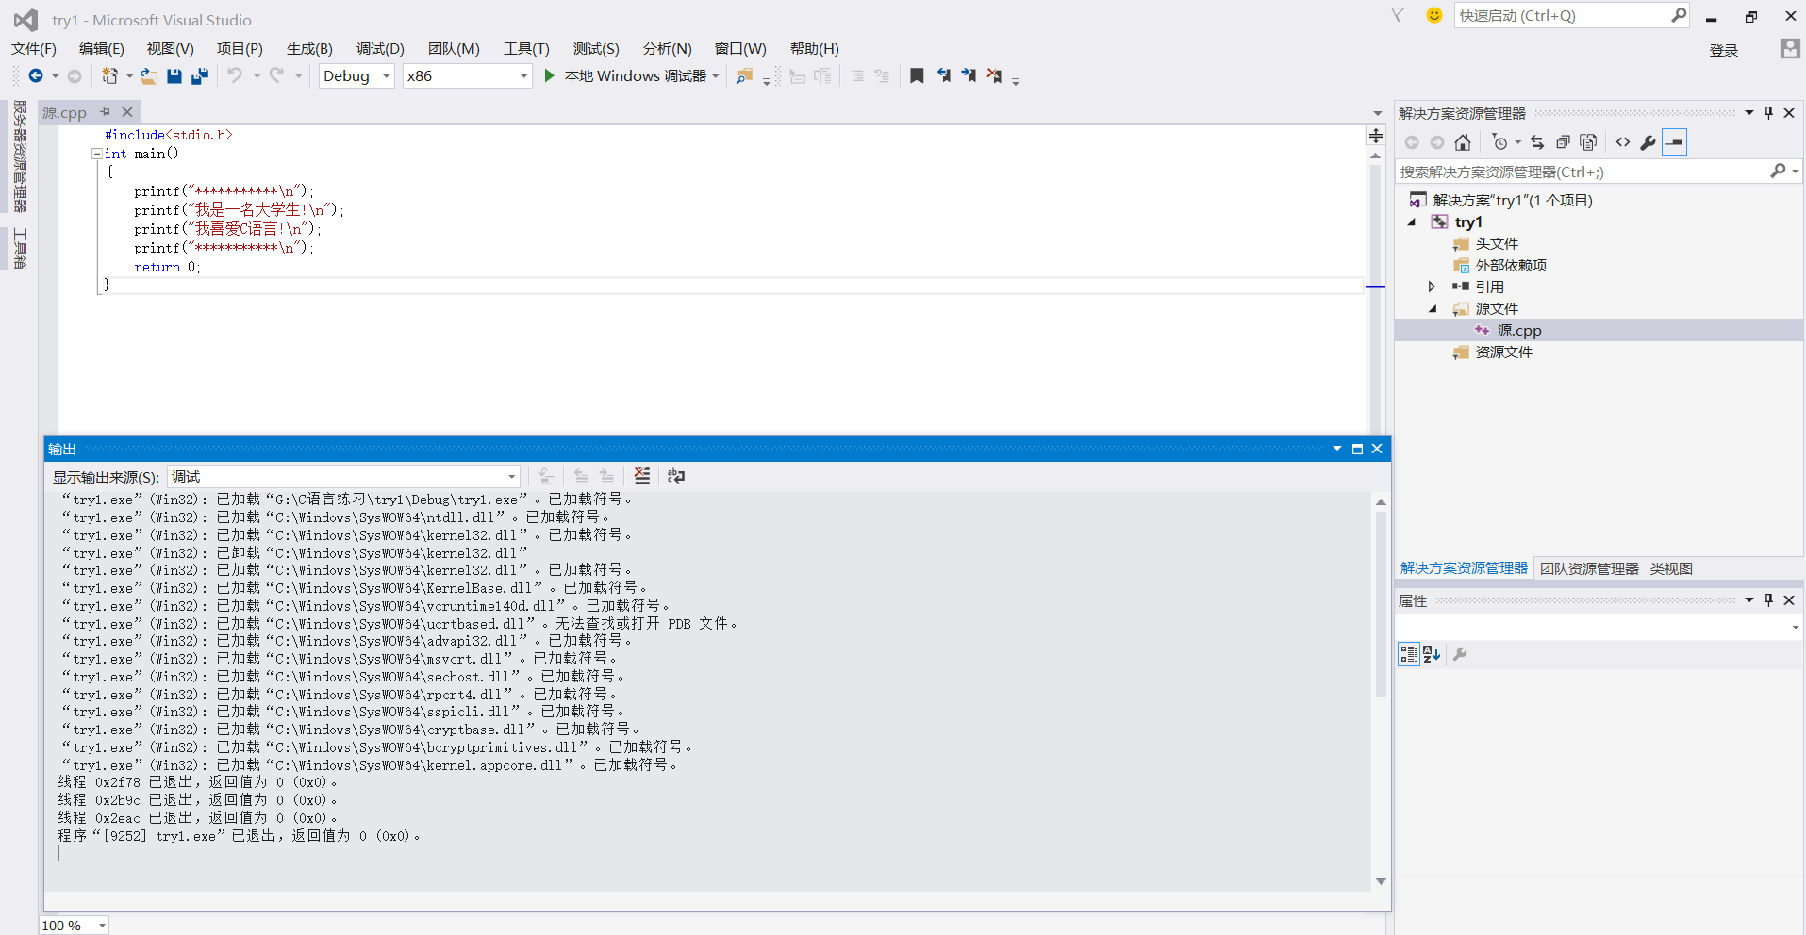Collapse the main() function code outline
1806x935 pixels.
point(96,154)
